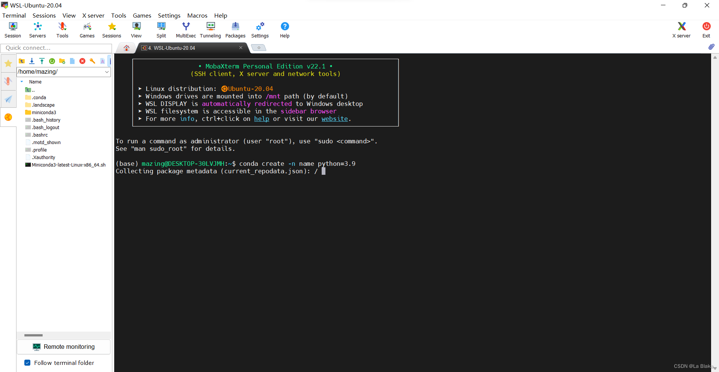The image size is (719, 372).
Task: Open a new terminal tab
Action: pos(258,48)
